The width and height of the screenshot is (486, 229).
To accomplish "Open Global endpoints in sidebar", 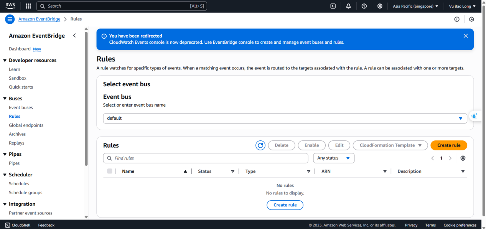I will click(x=26, y=125).
